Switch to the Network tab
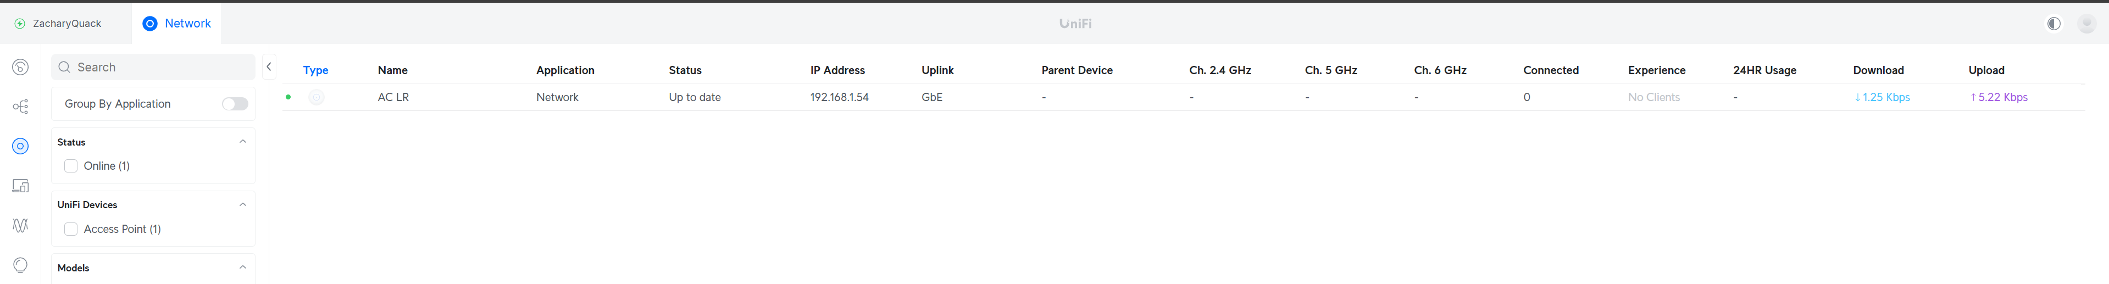2109x284 pixels. (x=177, y=24)
